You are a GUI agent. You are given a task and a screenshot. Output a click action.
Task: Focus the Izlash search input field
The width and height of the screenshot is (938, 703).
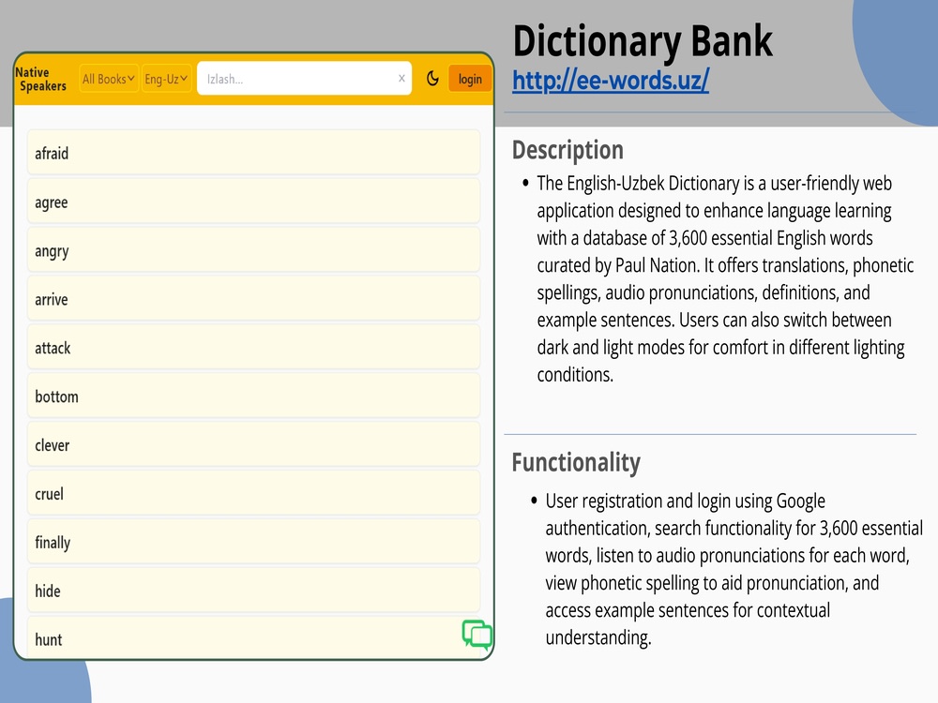click(x=304, y=79)
